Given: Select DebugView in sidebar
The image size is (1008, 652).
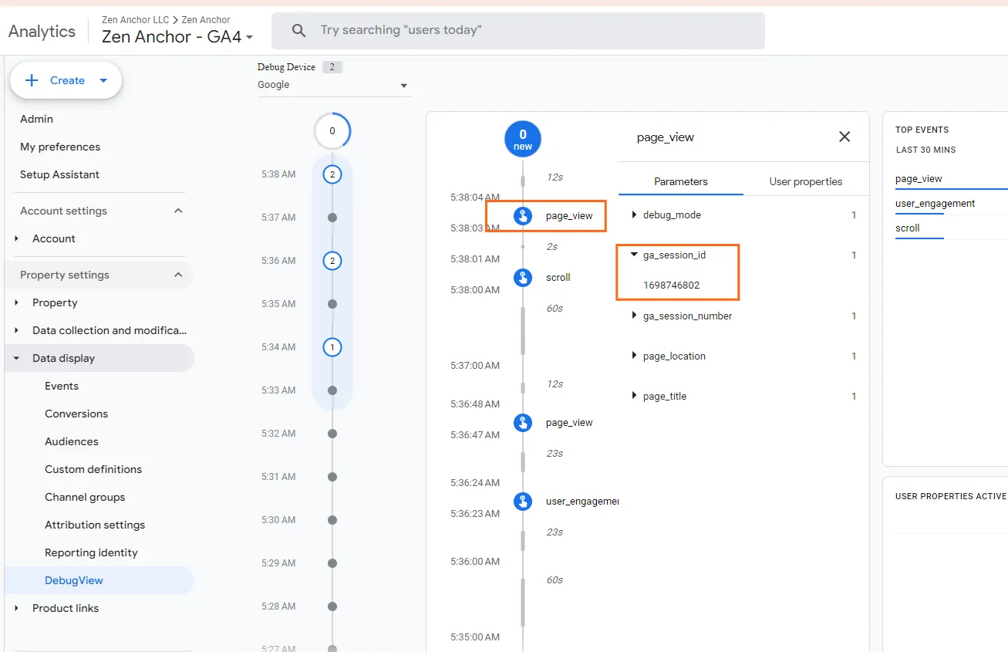Looking at the screenshot, I should (x=74, y=580).
